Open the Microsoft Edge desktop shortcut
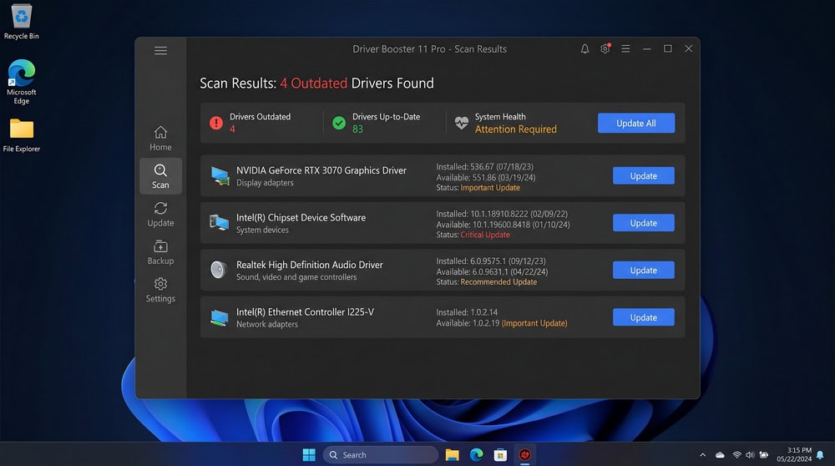835x466 pixels. click(22, 82)
